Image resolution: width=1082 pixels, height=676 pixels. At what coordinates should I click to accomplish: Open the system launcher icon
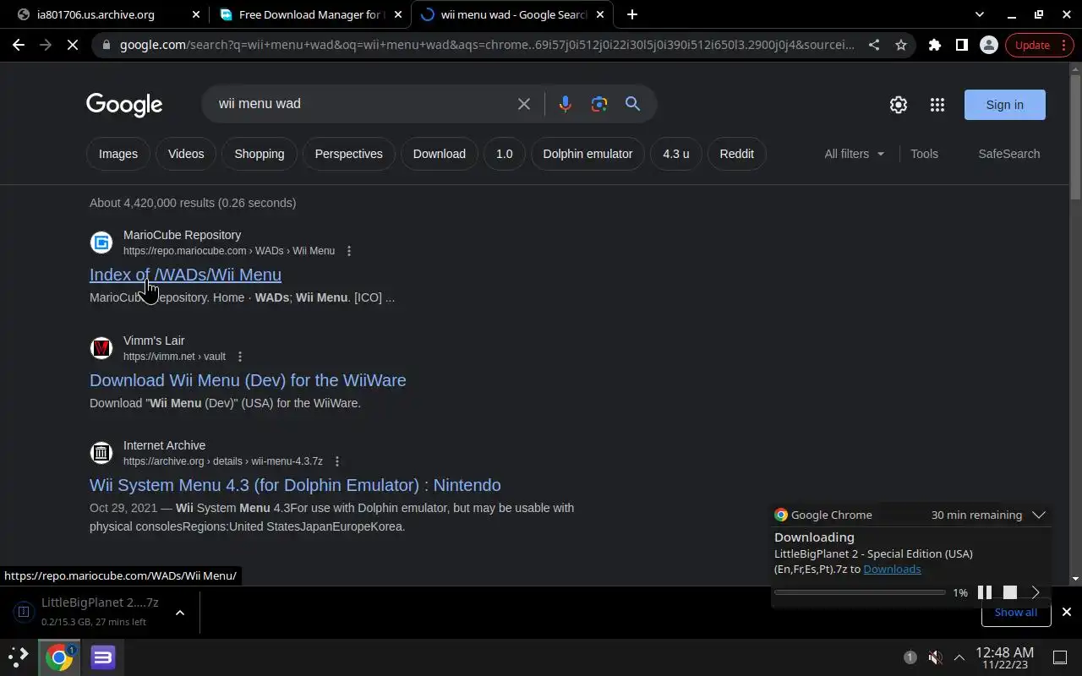[19, 657]
